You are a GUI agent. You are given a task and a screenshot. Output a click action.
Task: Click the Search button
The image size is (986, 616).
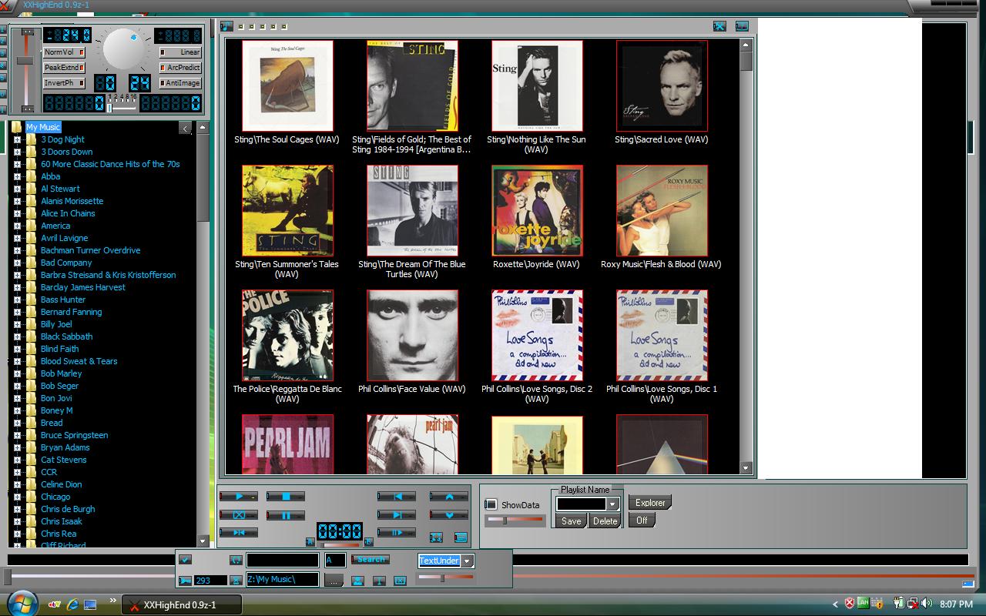tap(371, 559)
